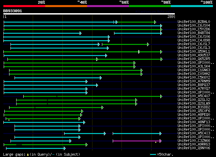Image resolution: width=216 pixels, height=157 pixels.
Task: Click the red 20% identity legend segment
Action: pos(24,6)
